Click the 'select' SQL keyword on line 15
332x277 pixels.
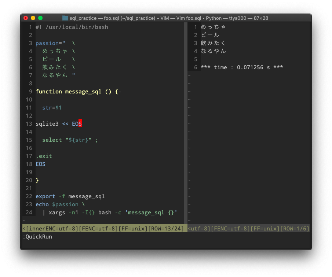(x=52, y=140)
